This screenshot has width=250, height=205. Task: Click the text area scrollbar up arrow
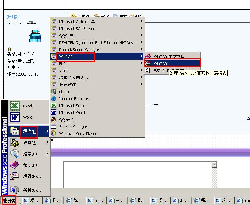[214, 165]
